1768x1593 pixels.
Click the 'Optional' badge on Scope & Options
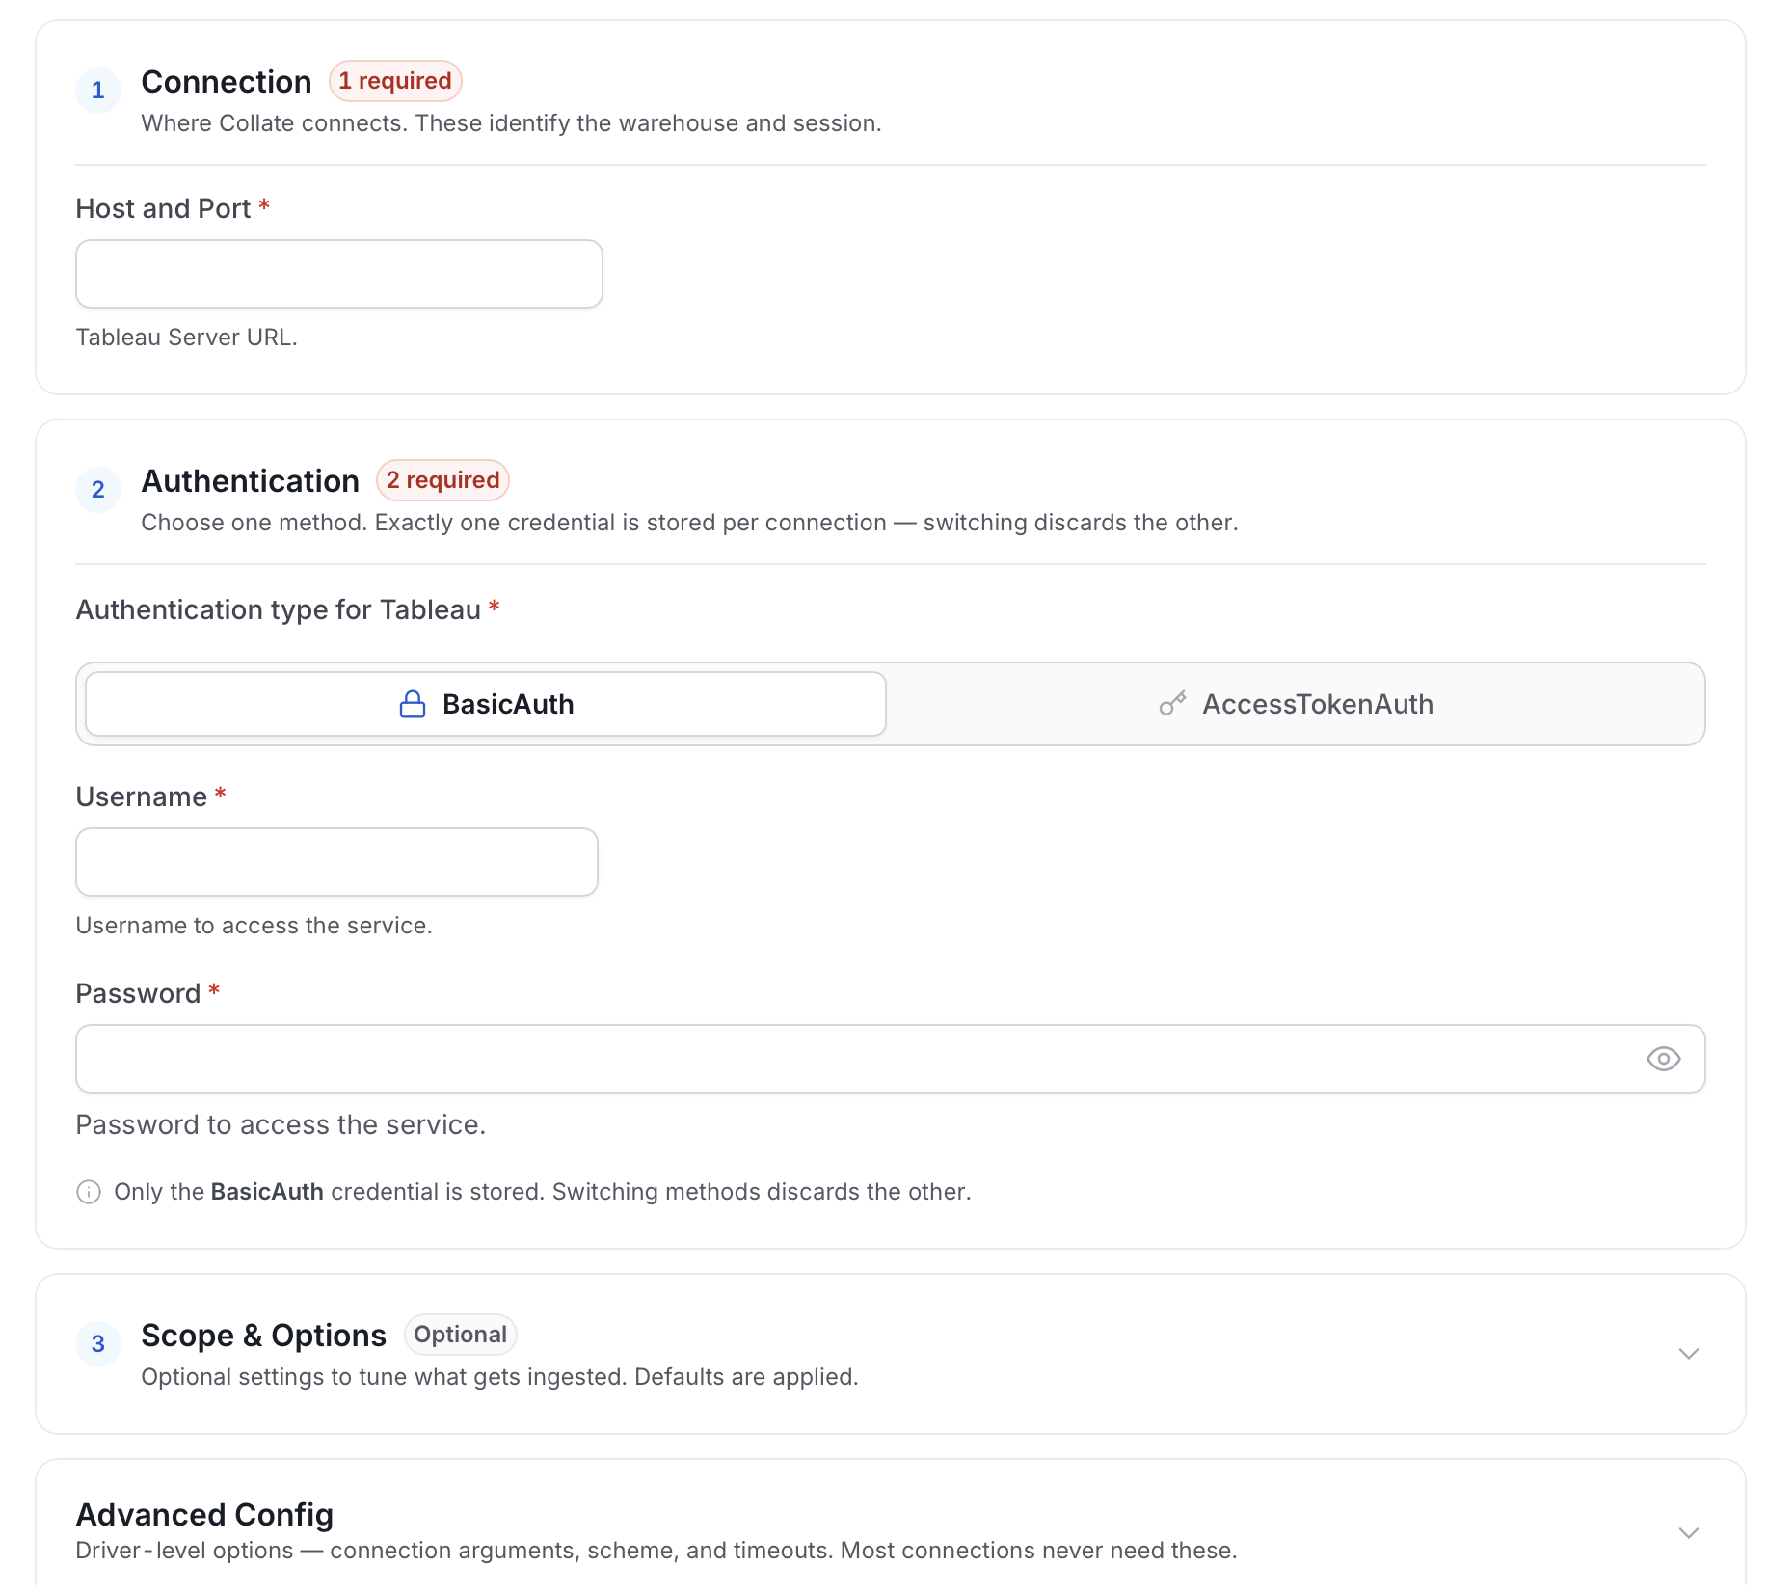pyautogui.click(x=461, y=1335)
